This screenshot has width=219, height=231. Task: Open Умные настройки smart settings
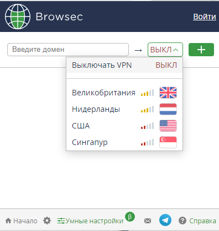pos(90,221)
